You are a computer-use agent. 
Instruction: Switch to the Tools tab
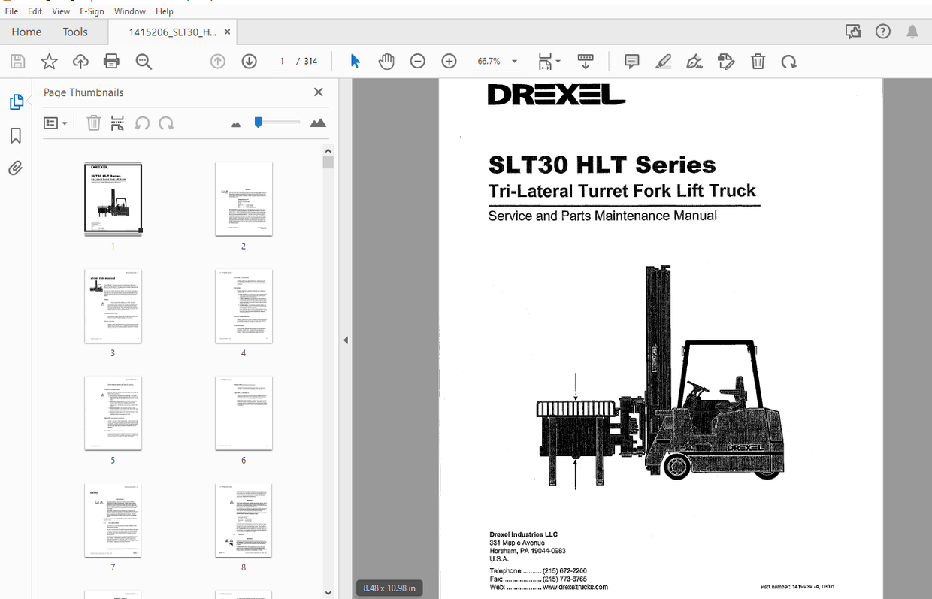(75, 32)
